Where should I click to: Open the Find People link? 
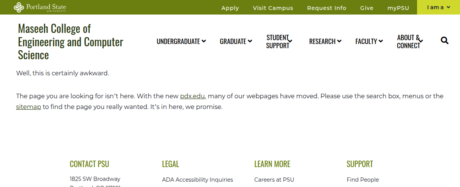tap(363, 180)
